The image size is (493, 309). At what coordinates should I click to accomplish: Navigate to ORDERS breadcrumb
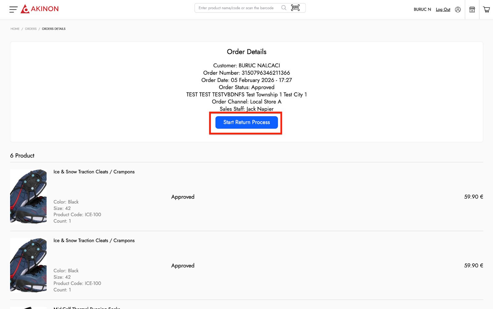click(x=31, y=29)
